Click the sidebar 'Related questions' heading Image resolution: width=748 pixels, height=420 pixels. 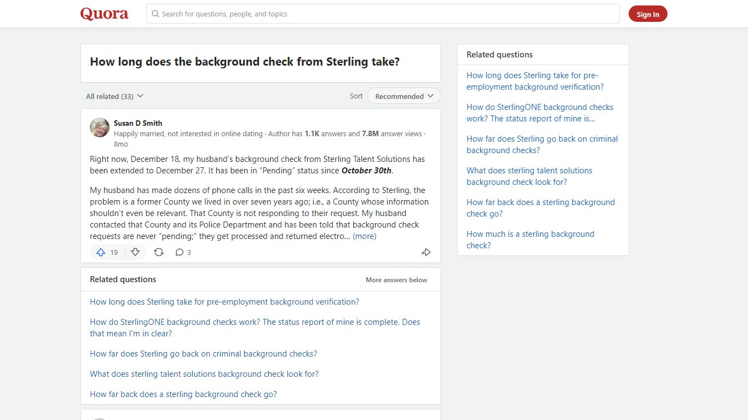(499, 55)
